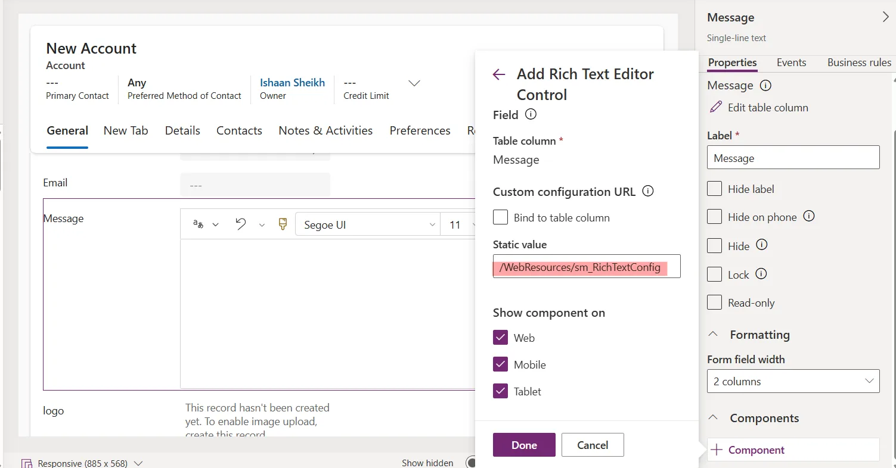
Task: Uncheck the Mobile checkbox
Action: (x=500, y=364)
